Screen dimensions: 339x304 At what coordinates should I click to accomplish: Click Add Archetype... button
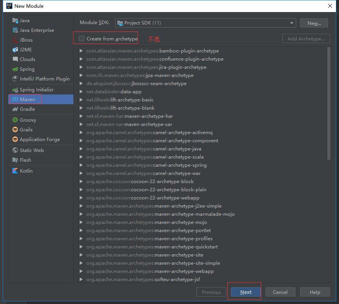pos(306,39)
